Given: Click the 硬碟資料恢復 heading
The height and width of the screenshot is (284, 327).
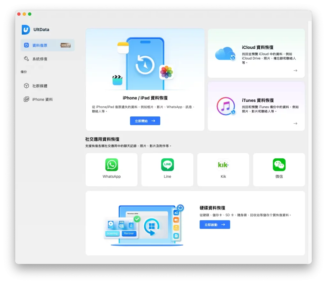Looking at the screenshot, I should (x=212, y=208).
